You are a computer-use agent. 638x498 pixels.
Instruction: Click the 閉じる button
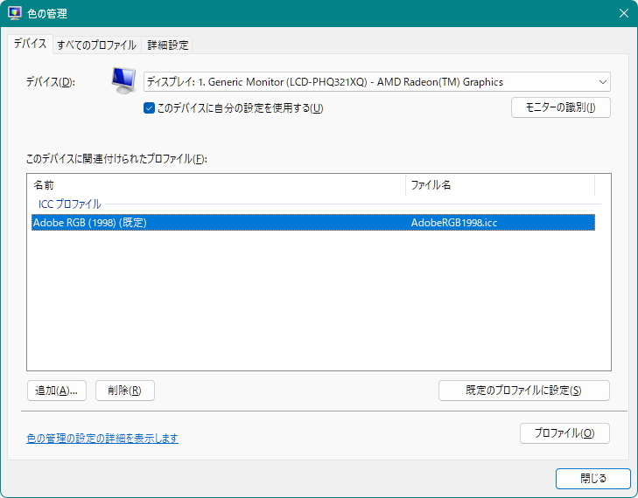(592, 479)
